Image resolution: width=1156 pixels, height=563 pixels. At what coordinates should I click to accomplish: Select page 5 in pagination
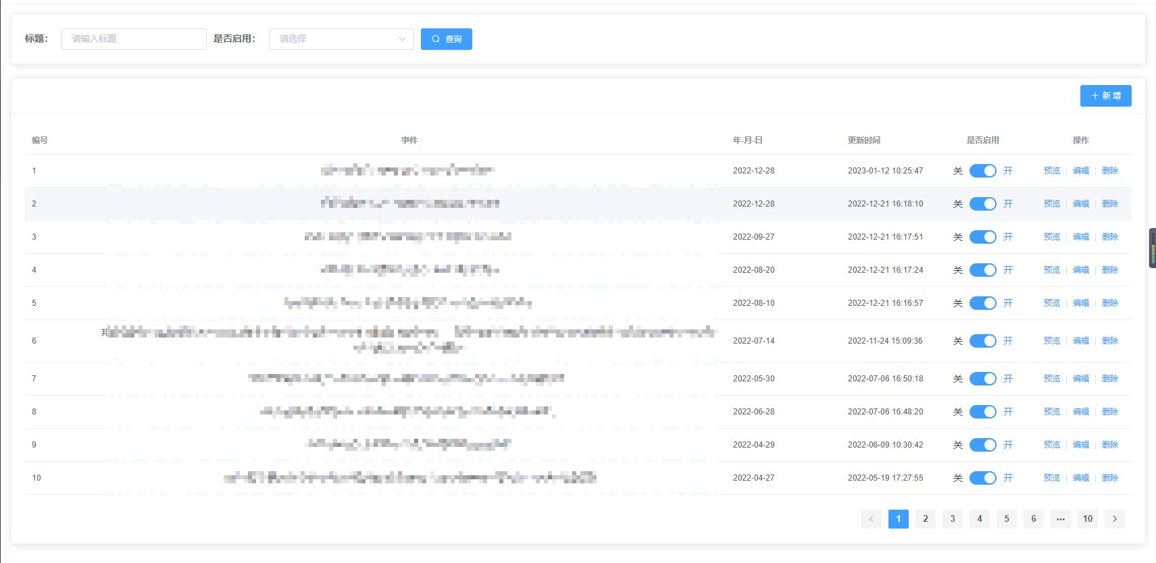point(1007,519)
